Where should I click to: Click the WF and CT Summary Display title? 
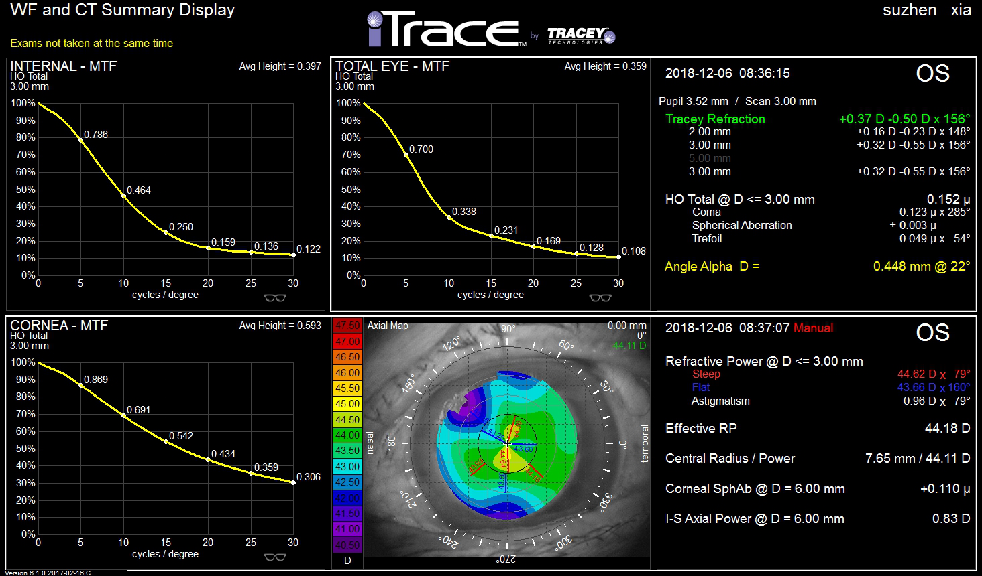point(123,10)
